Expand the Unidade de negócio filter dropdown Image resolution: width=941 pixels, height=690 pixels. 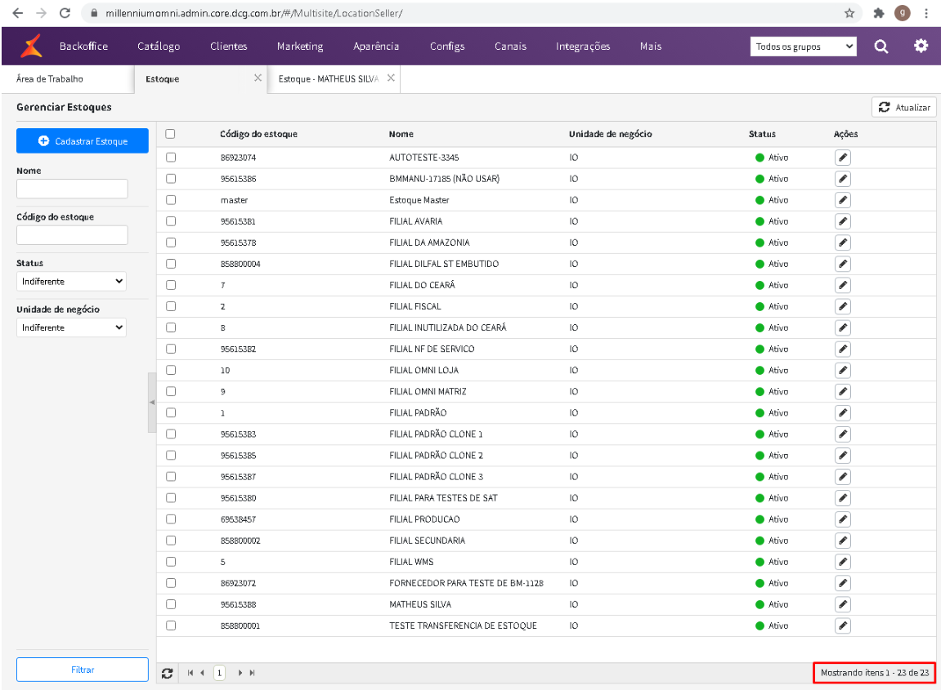[x=72, y=327]
